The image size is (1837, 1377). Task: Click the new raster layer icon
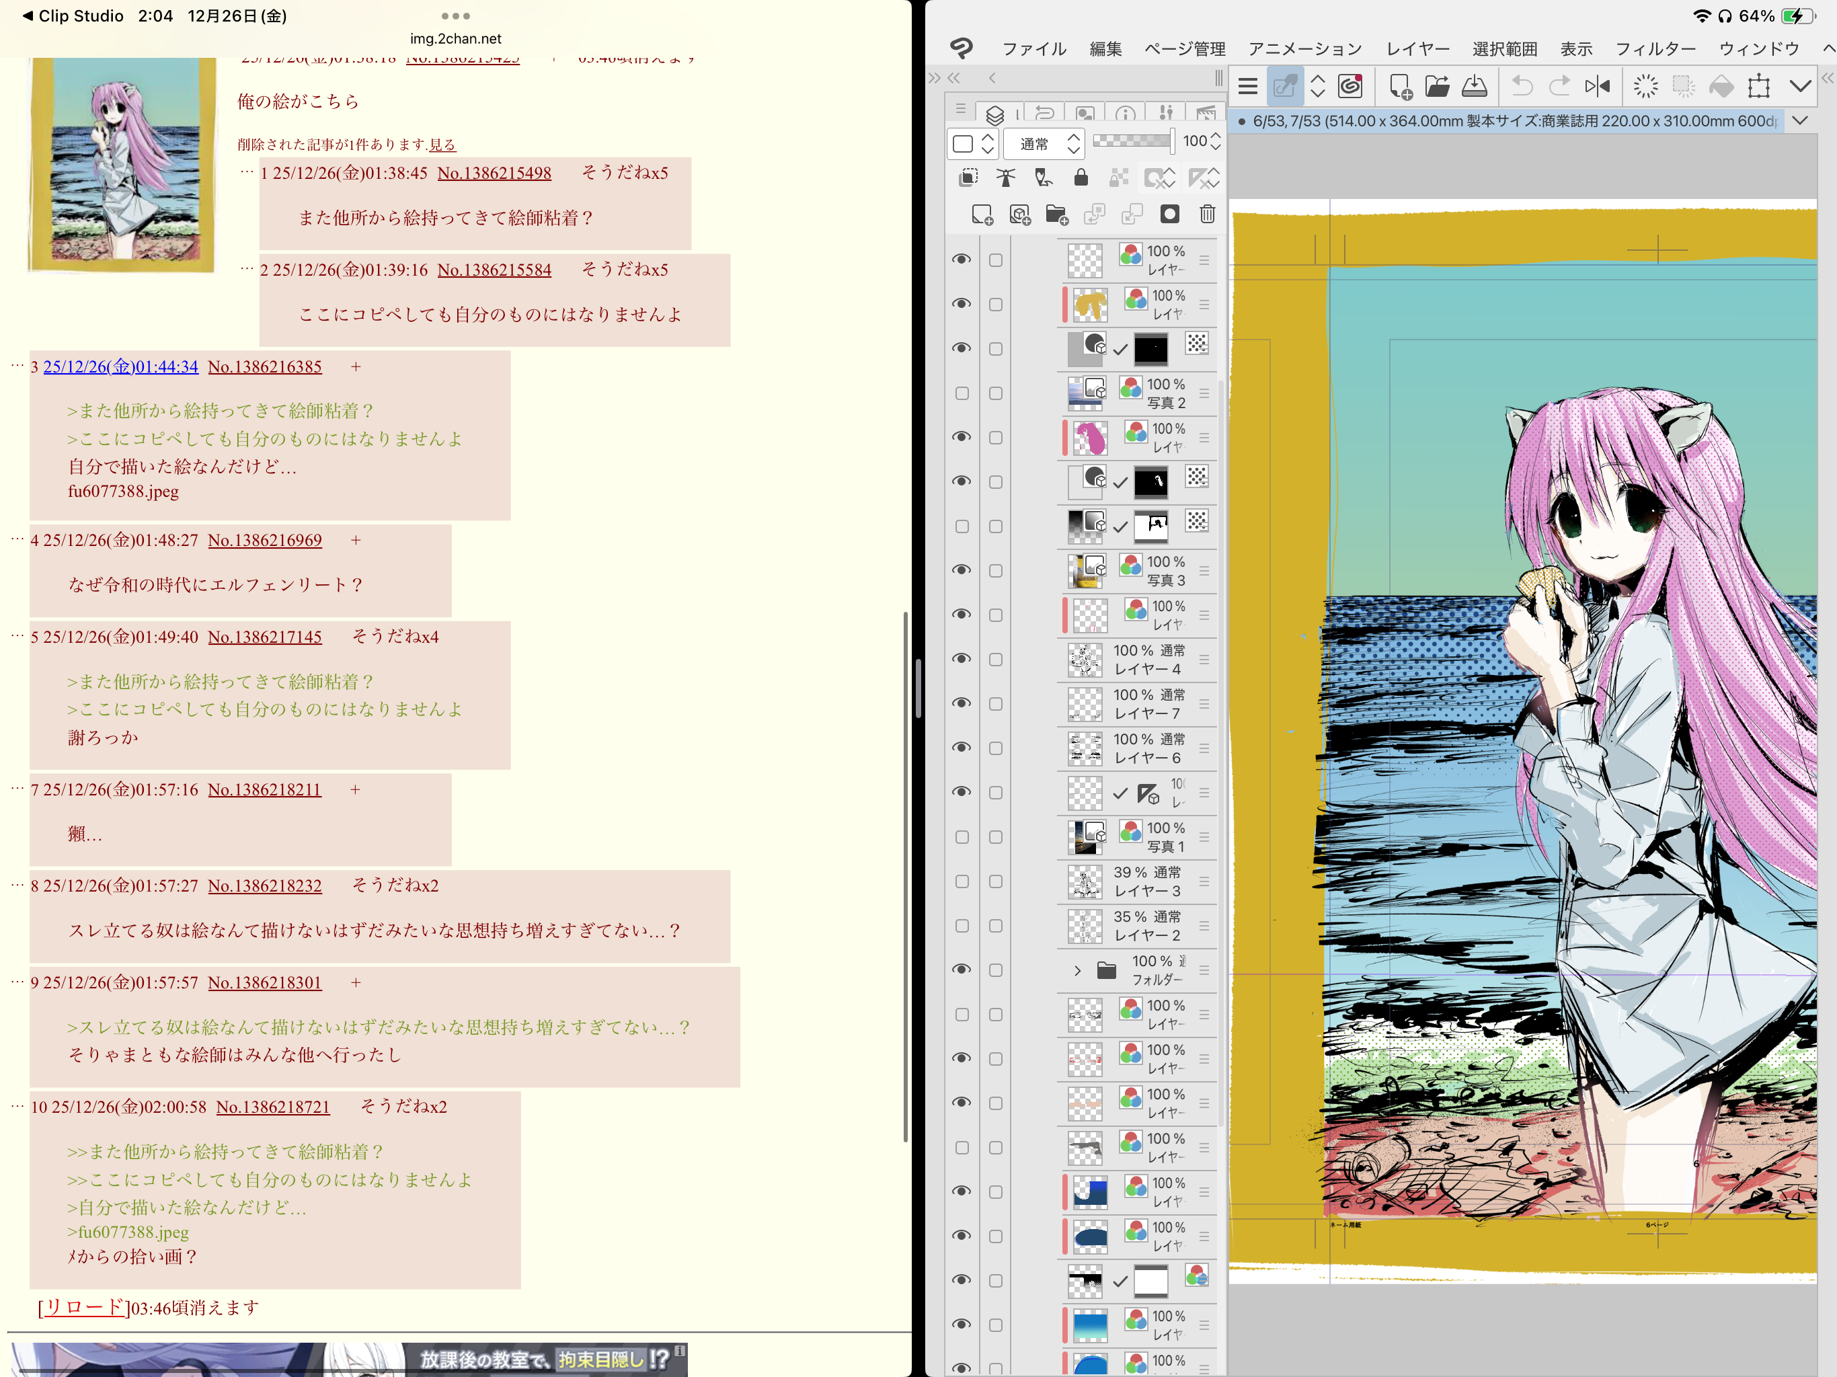pyautogui.click(x=982, y=215)
